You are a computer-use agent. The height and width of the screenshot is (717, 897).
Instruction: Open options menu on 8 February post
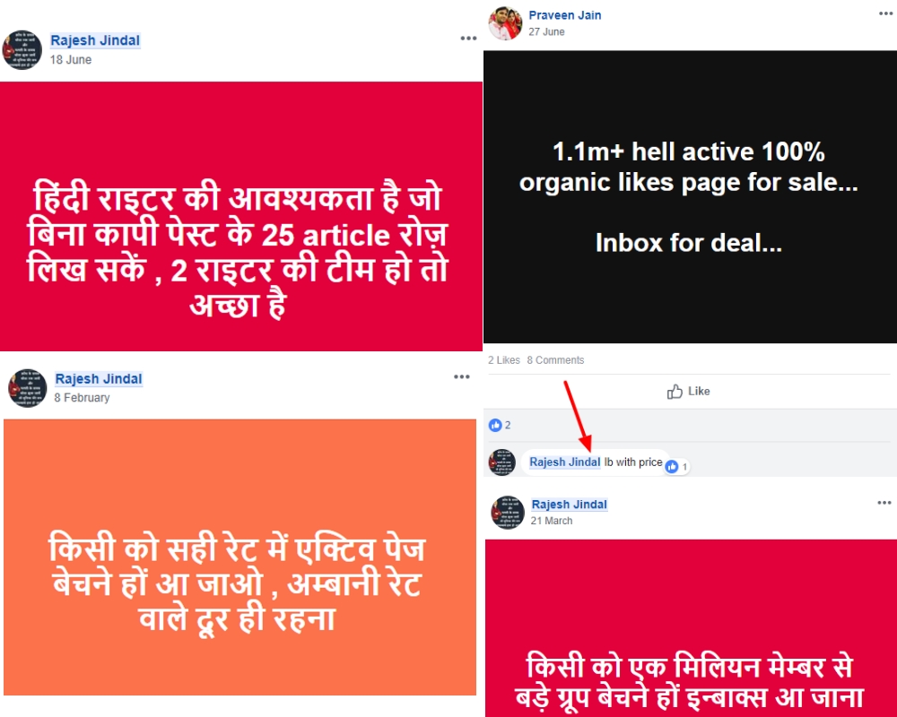[x=462, y=376]
